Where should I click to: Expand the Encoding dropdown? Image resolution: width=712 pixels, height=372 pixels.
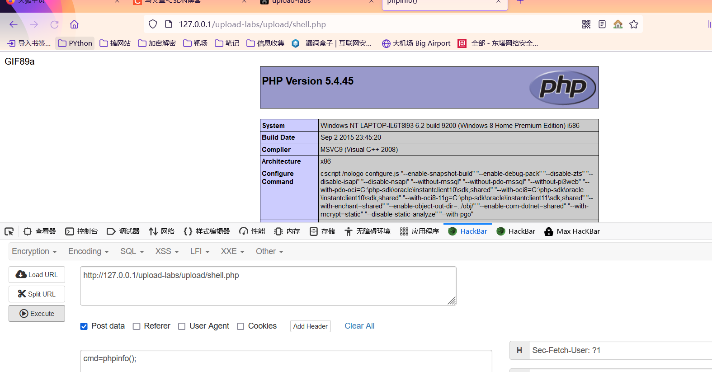(89, 251)
